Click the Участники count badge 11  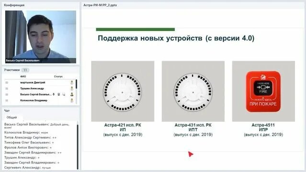[25, 70]
